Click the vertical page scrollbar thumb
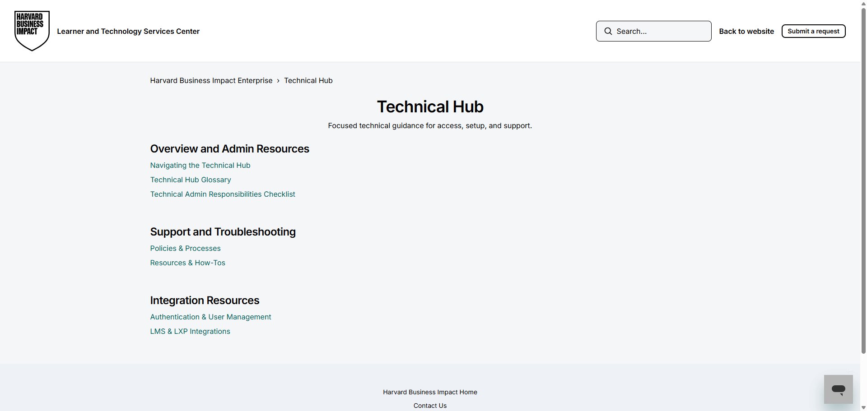 click(x=863, y=180)
